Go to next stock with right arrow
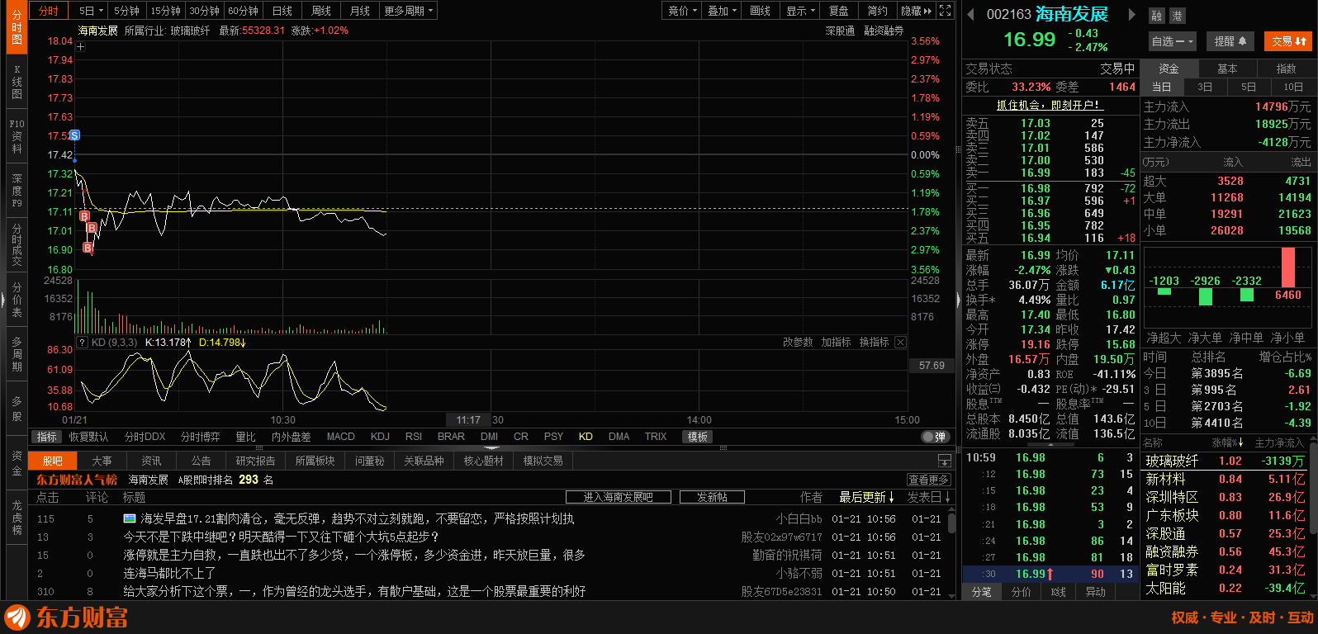The height and width of the screenshot is (634, 1318). click(x=1131, y=14)
